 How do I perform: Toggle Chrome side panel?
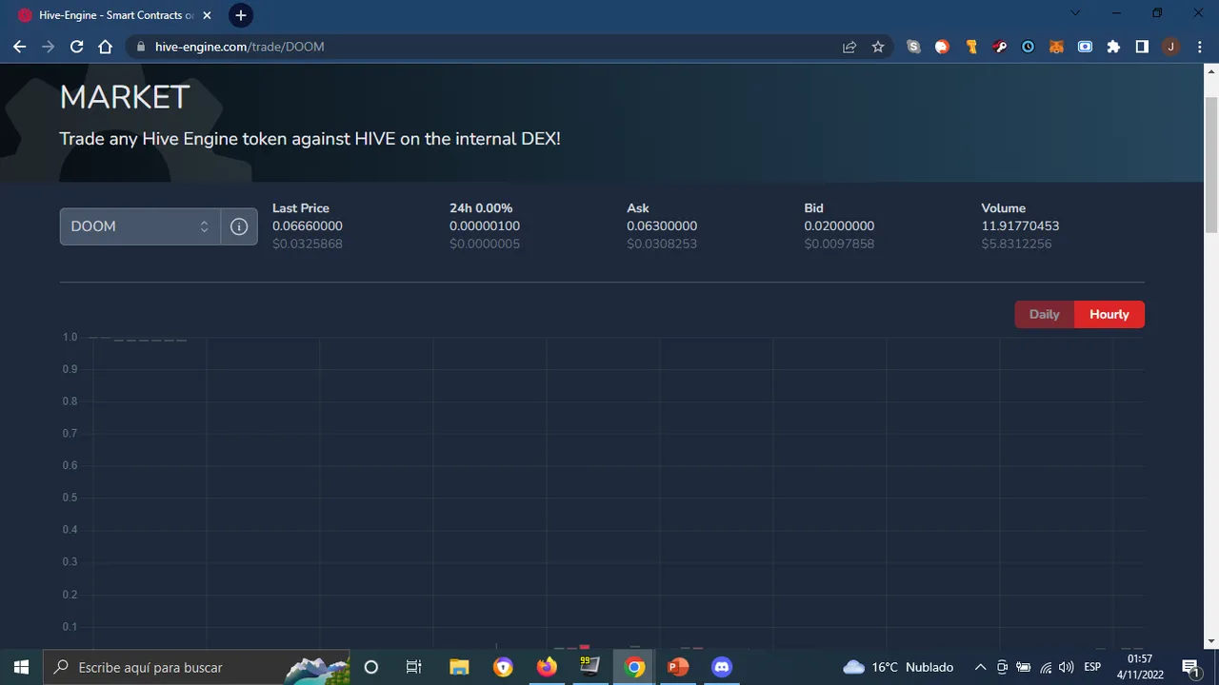click(1142, 47)
